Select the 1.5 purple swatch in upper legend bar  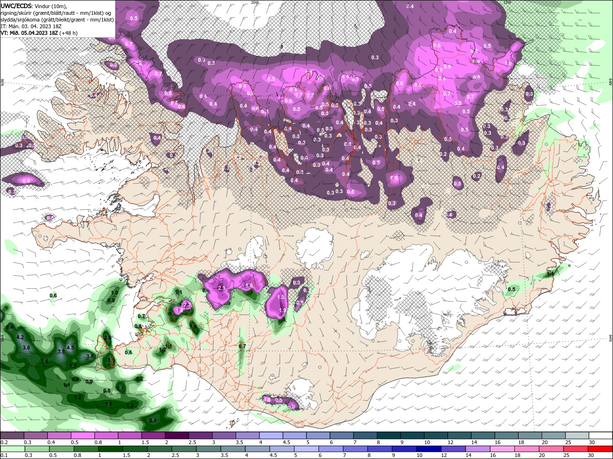point(153,436)
